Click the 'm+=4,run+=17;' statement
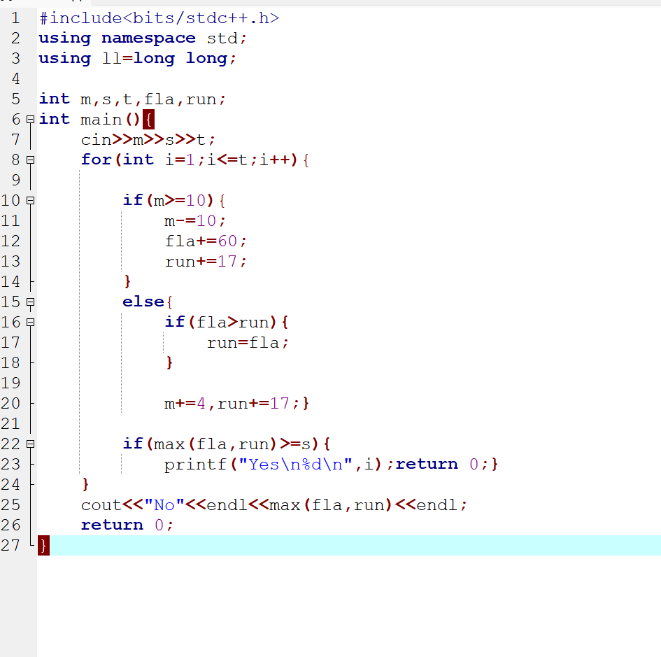Screen dimensions: 661x657 (x=232, y=404)
